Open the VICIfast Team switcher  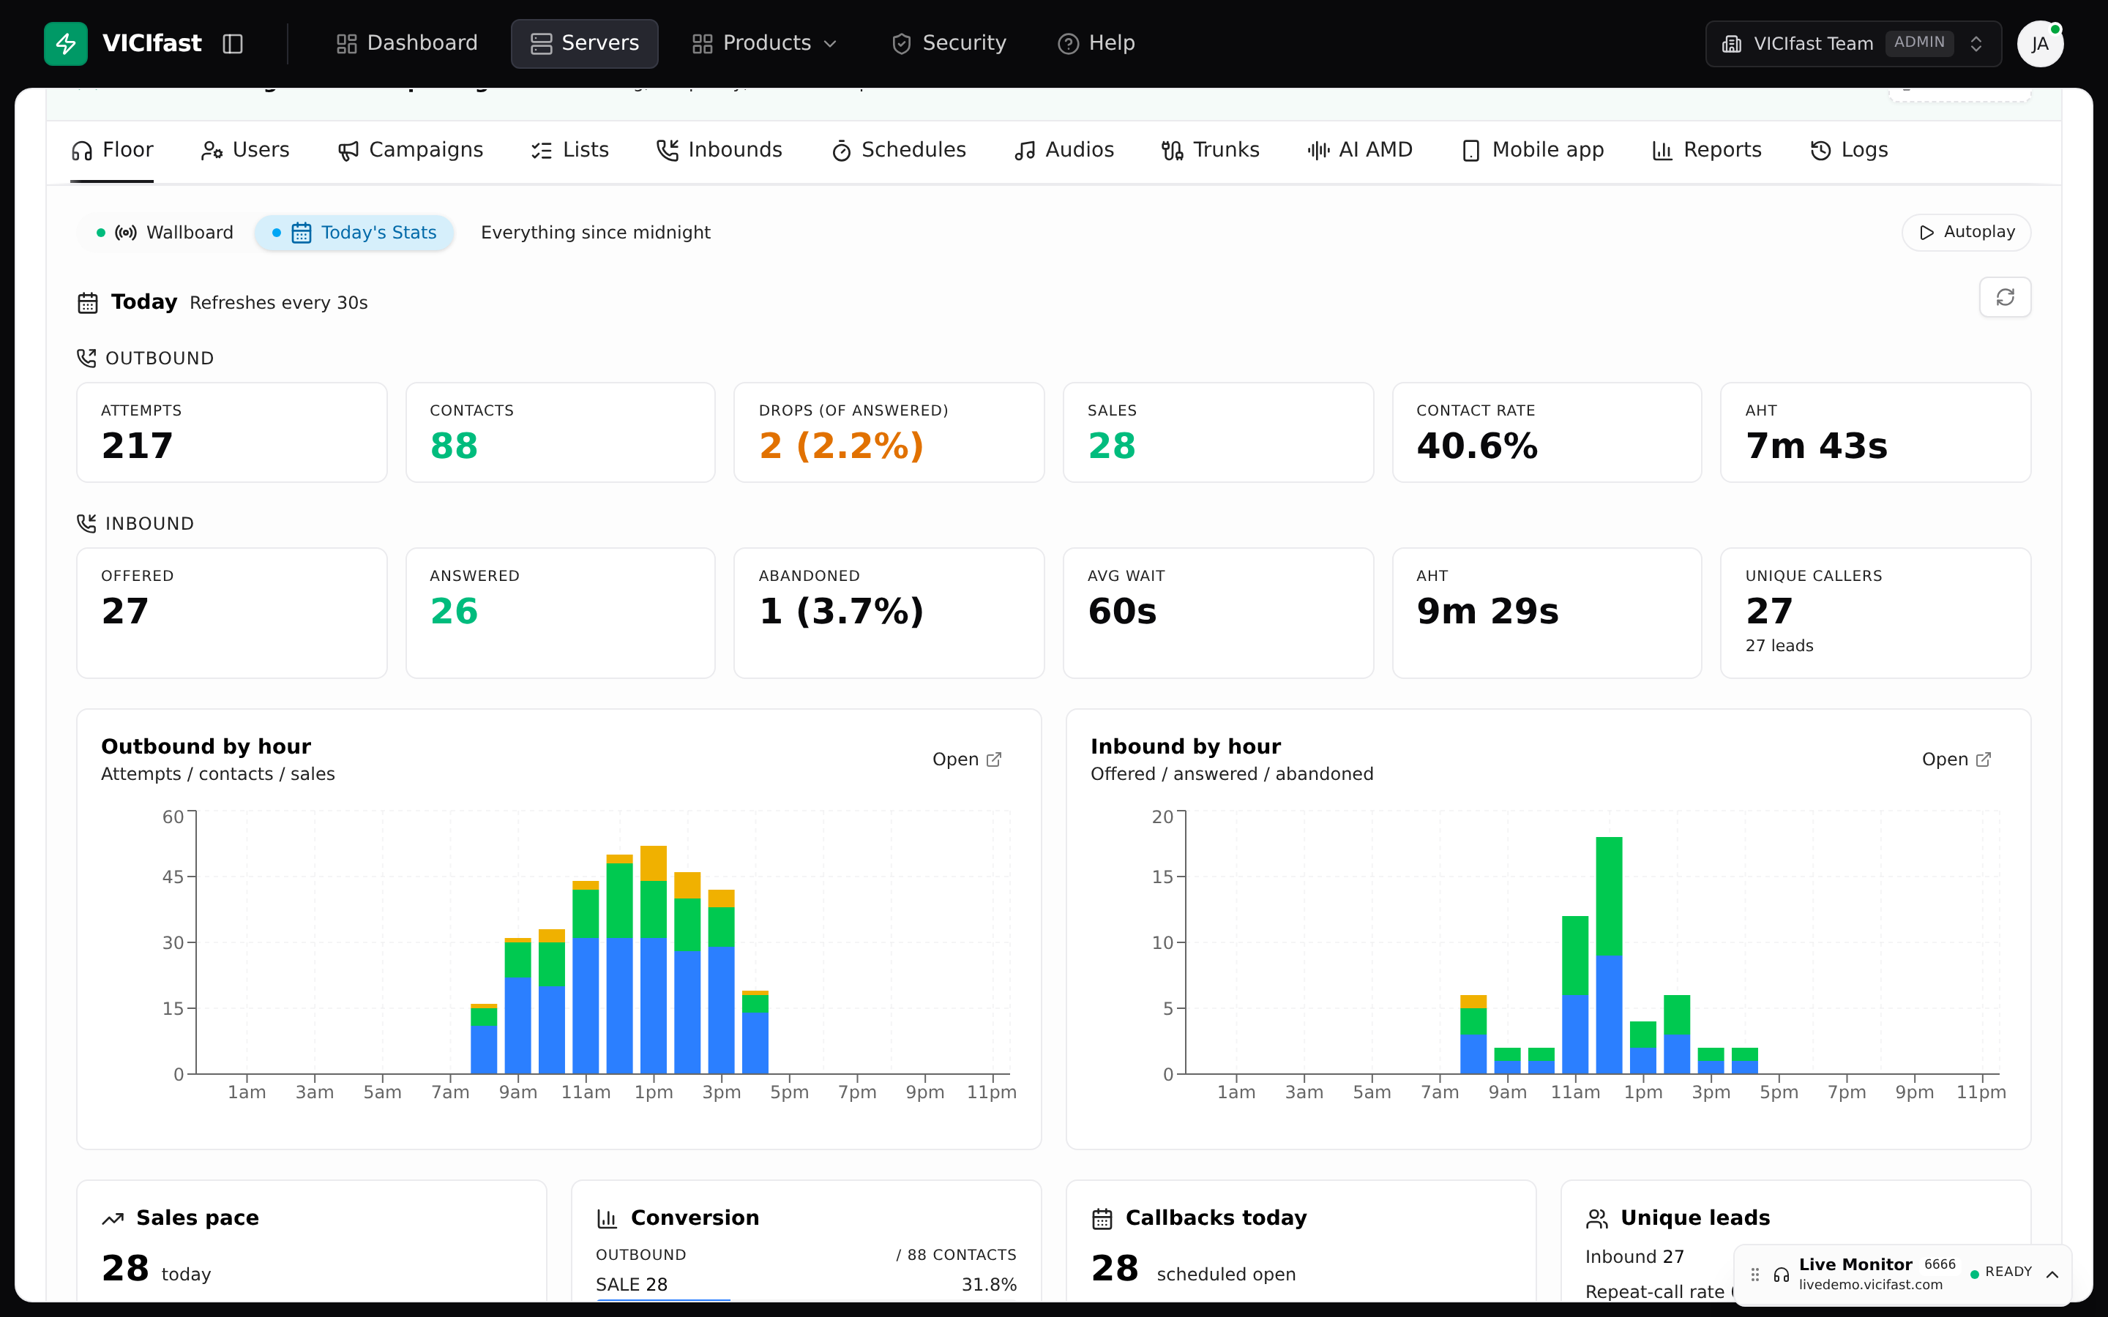pos(1853,44)
